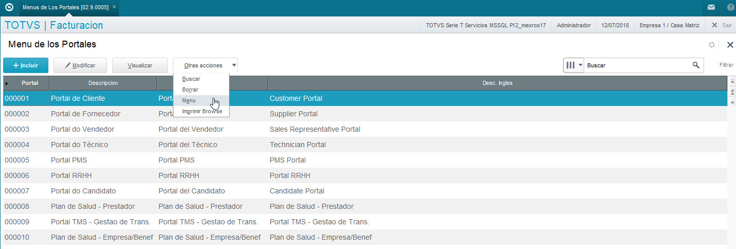Image resolution: width=736 pixels, height=249 pixels.
Task: Select row 000008 Plan de Salud - Prestador
Action: point(365,206)
